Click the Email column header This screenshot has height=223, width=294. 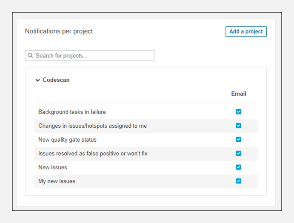pos(238,94)
